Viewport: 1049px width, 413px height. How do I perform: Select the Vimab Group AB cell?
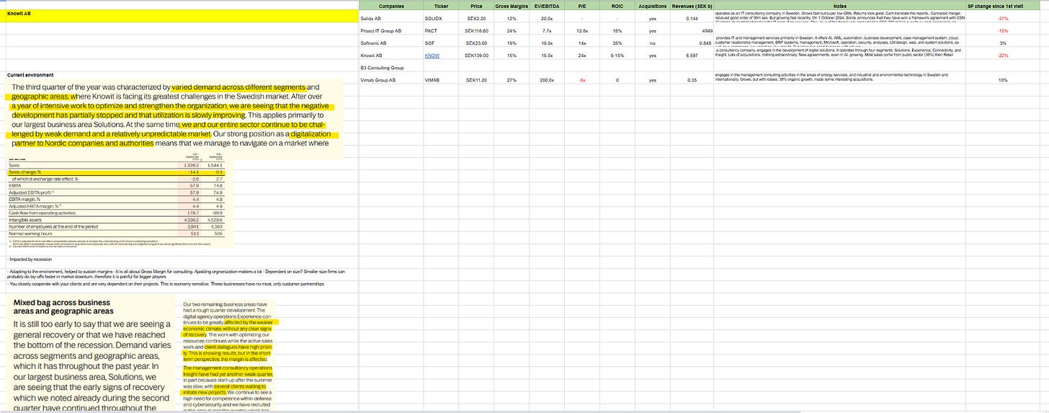click(391, 79)
